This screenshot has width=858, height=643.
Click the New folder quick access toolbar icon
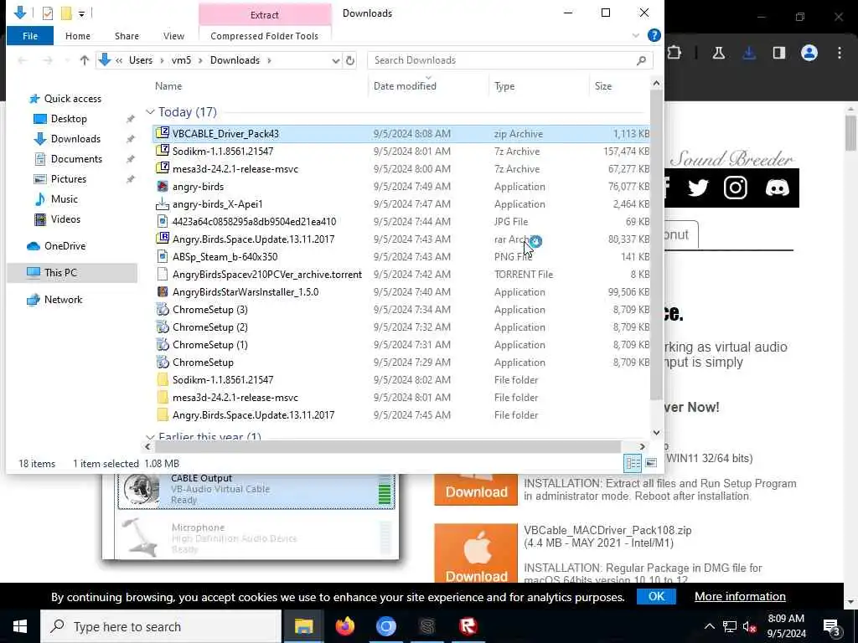[66, 13]
